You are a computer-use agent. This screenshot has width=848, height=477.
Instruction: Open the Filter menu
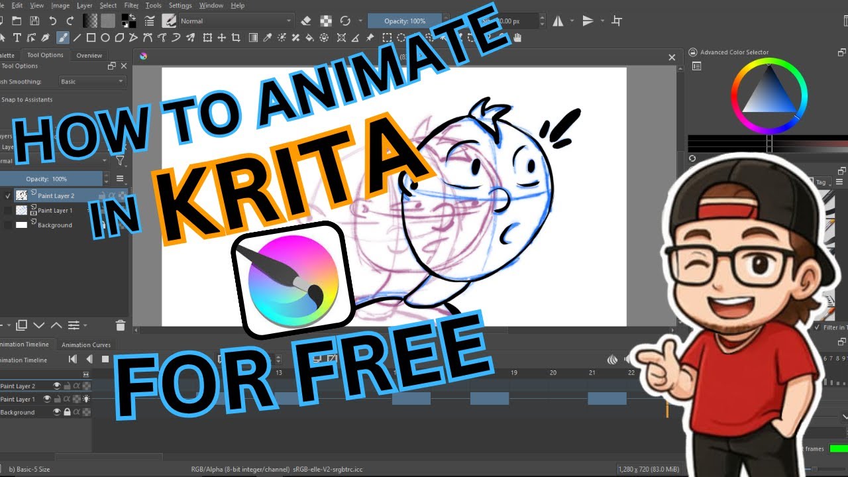(x=131, y=5)
